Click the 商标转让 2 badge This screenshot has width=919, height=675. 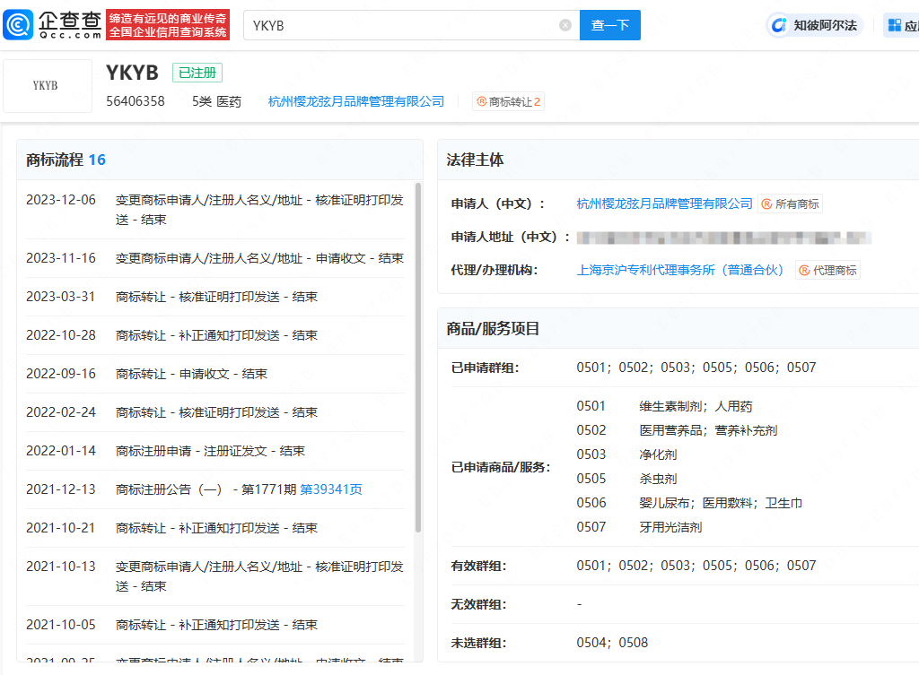click(x=509, y=101)
